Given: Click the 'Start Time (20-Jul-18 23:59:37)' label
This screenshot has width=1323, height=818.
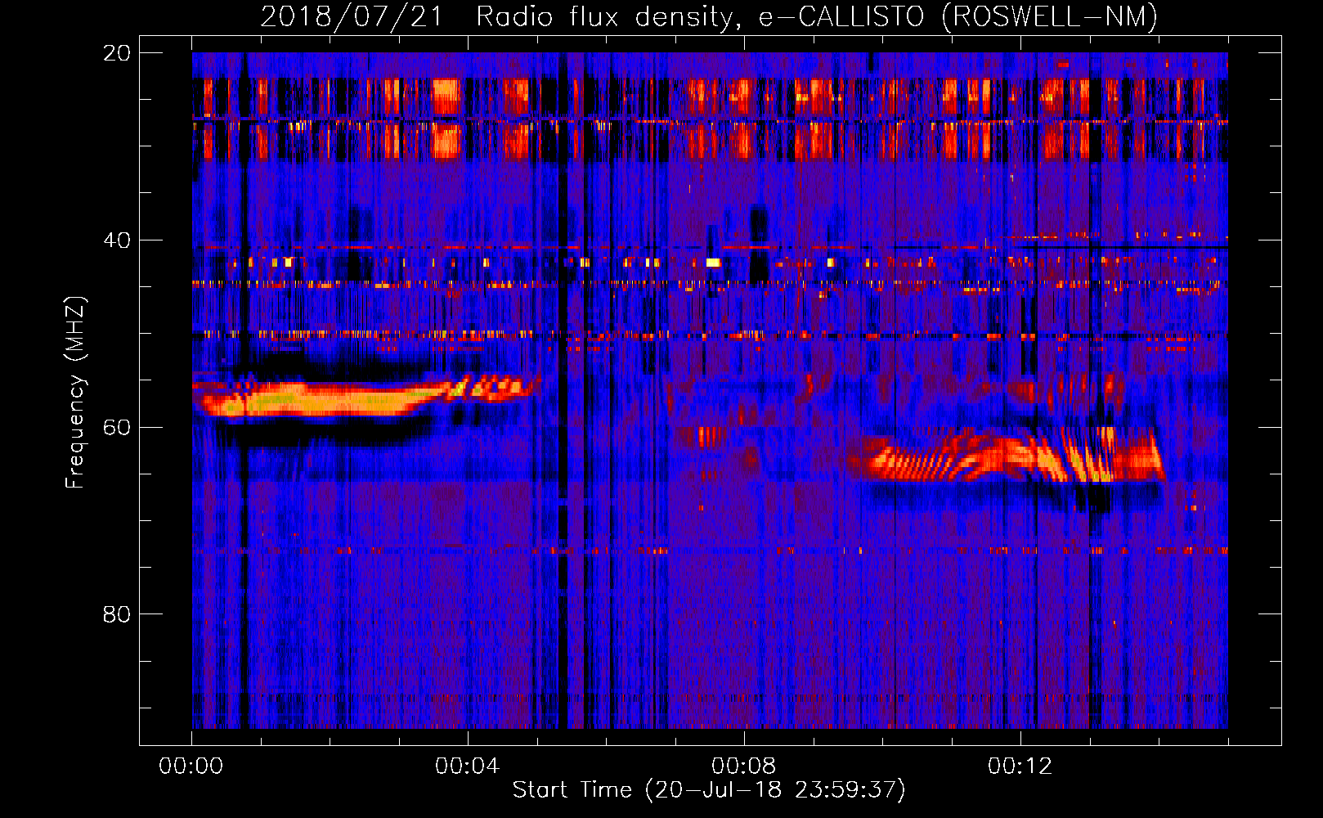Looking at the screenshot, I should tap(709, 790).
